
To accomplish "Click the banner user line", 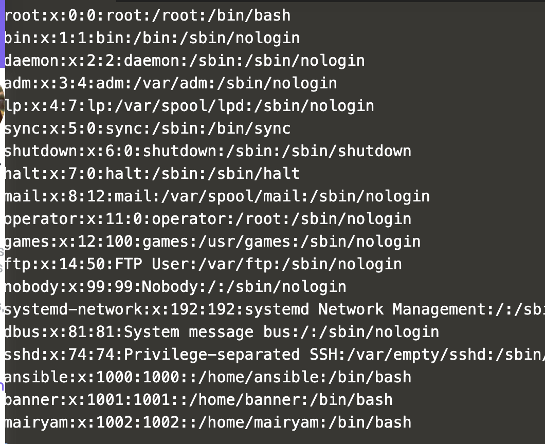I will 198,400.
